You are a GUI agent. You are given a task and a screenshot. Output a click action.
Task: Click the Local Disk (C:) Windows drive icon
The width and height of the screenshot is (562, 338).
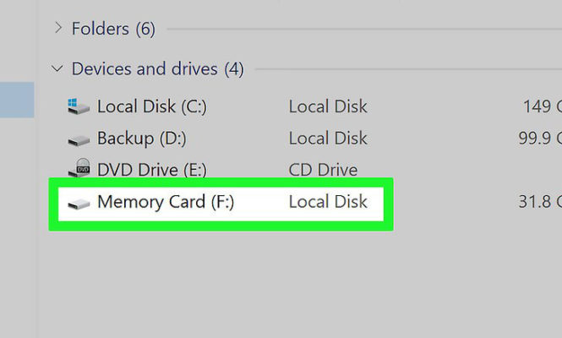click(79, 106)
